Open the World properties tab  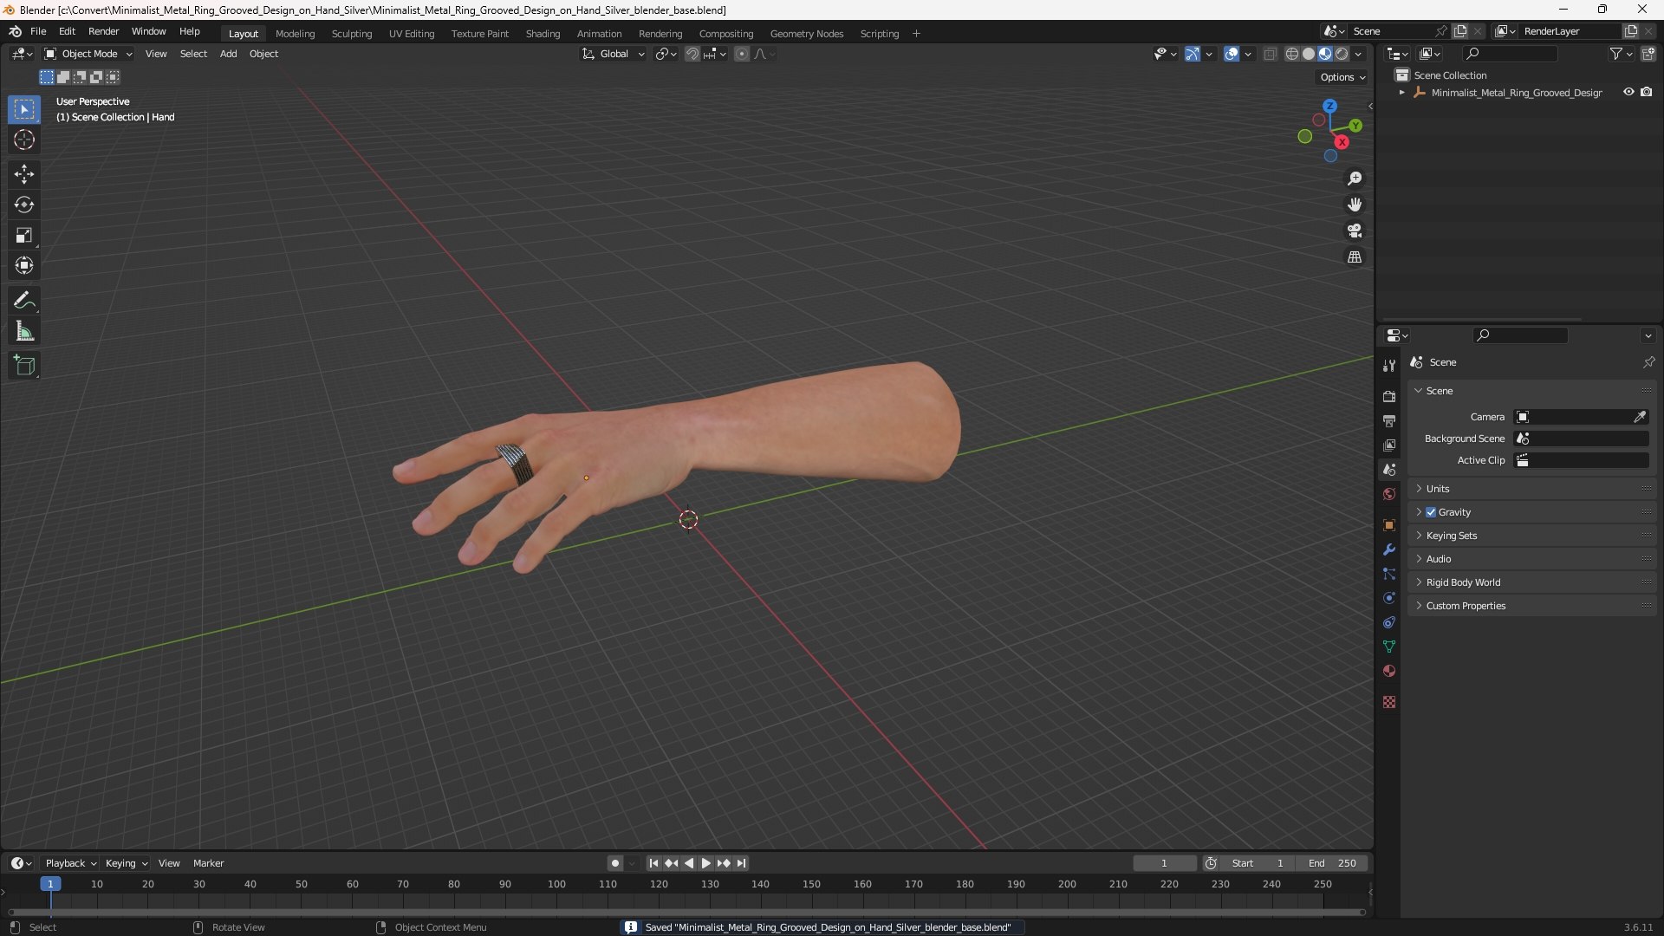(x=1389, y=494)
